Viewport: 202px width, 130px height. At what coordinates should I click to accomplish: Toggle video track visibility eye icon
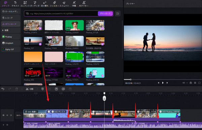pos(7,115)
